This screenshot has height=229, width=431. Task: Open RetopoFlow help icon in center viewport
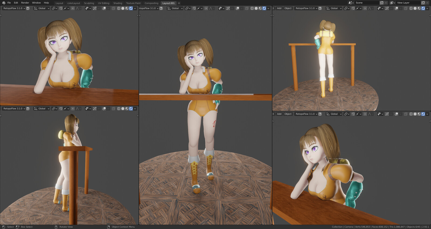coord(161,8)
